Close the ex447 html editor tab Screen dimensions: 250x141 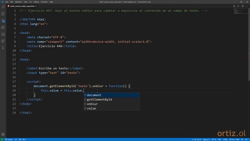(36, 6)
